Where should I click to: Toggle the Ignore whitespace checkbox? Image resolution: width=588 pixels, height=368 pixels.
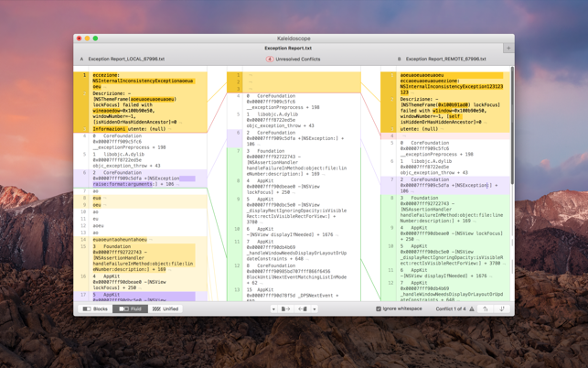point(379,308)
